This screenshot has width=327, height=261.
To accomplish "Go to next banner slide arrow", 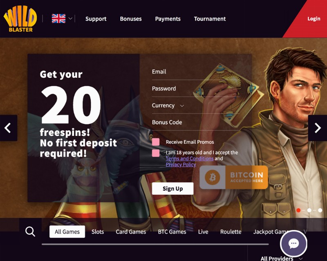I will point(318,128).
